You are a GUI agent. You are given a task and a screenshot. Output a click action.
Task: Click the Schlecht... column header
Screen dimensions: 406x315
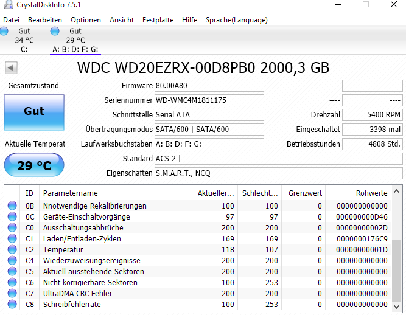pos(260,193)
